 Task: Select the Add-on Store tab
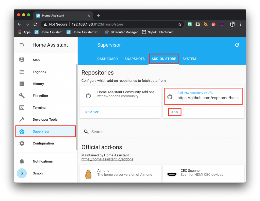(164, 59)
